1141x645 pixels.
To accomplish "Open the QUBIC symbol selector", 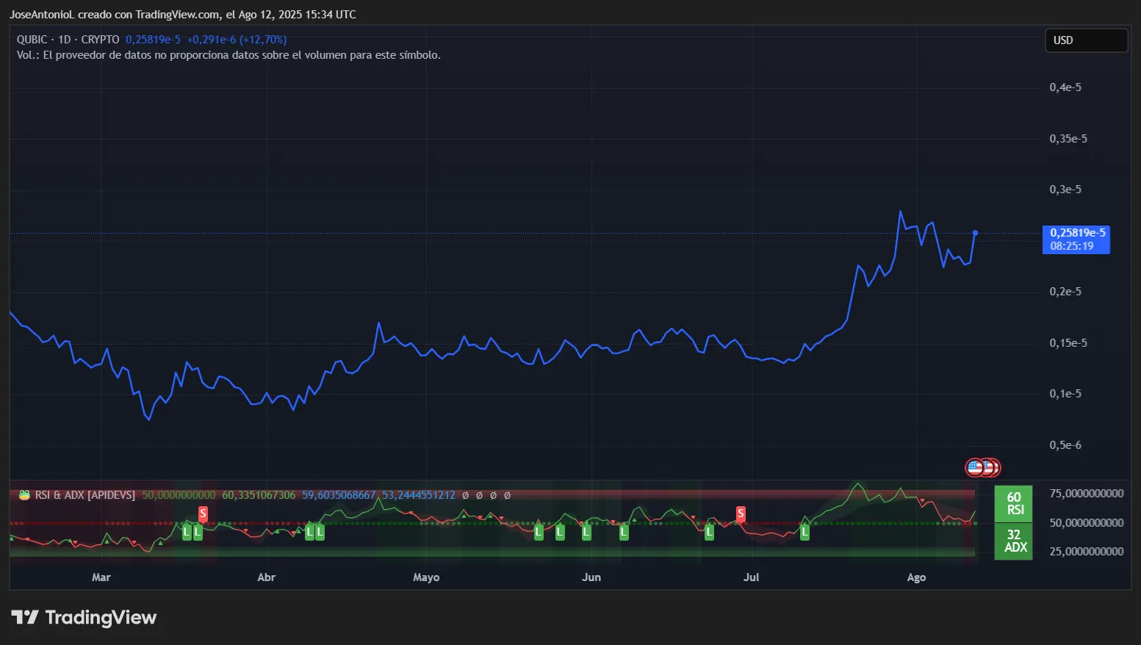I will pyautogui.click(x=32, y=40).
